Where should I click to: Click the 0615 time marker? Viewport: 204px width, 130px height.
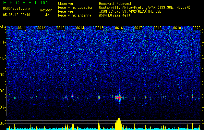(100, 28)
